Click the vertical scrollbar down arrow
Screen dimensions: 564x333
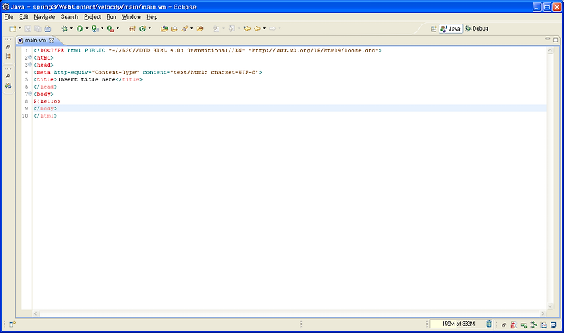click(x=550, y=306)
